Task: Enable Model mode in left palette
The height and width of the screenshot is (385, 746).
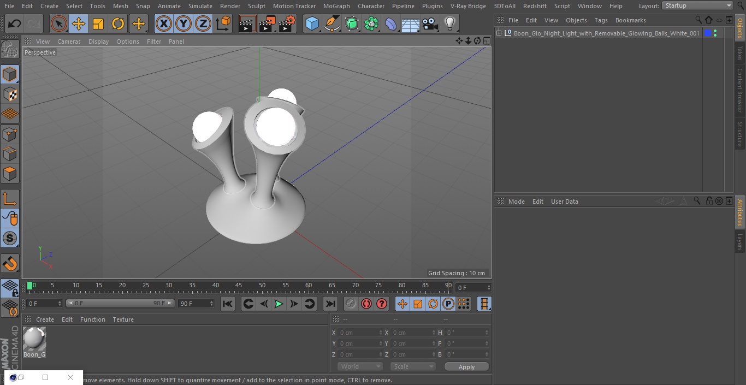Action: point(10,74)
